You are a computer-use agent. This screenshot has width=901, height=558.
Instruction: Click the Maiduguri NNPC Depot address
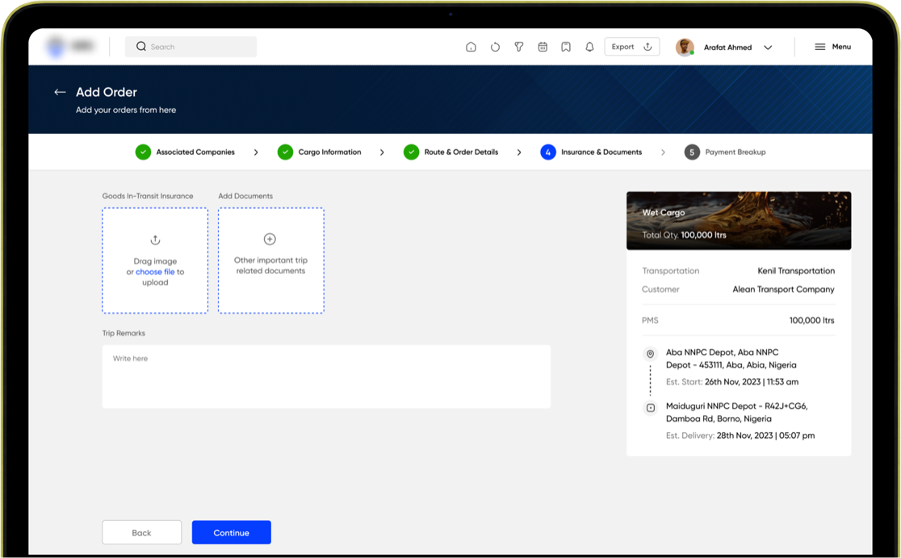736,412
